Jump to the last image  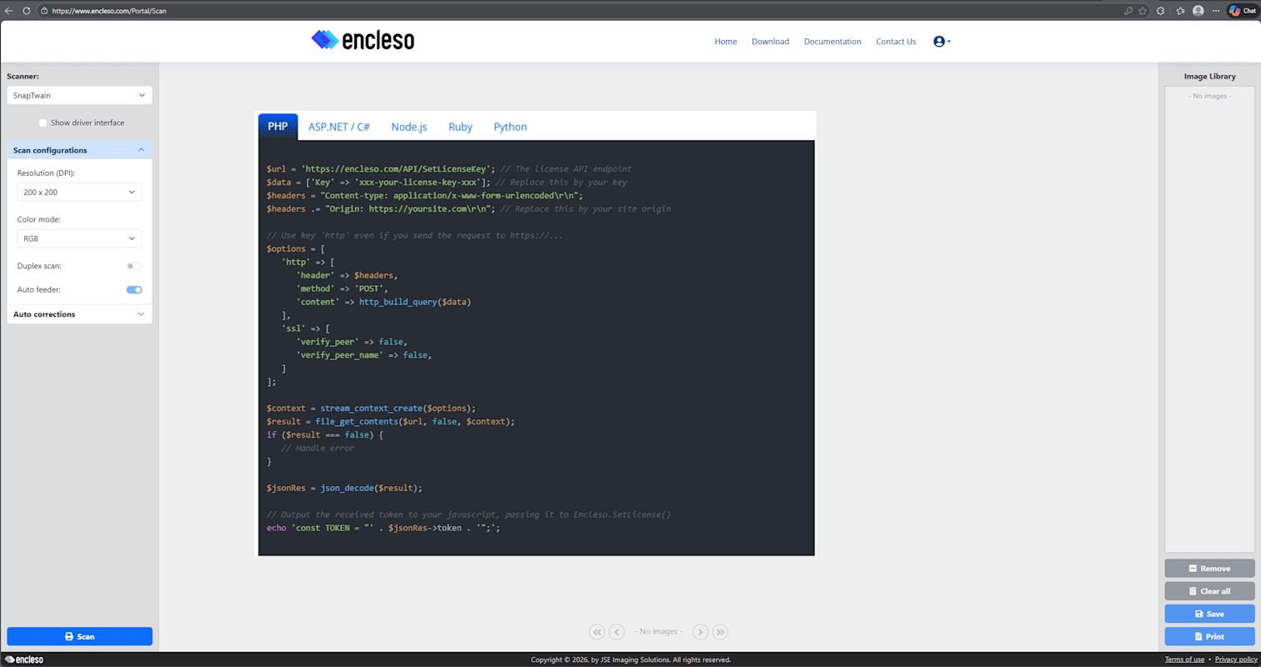tap(720, 632)
